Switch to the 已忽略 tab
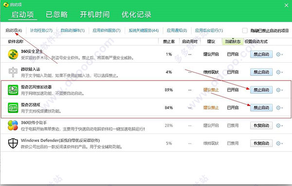 [56, 15]
